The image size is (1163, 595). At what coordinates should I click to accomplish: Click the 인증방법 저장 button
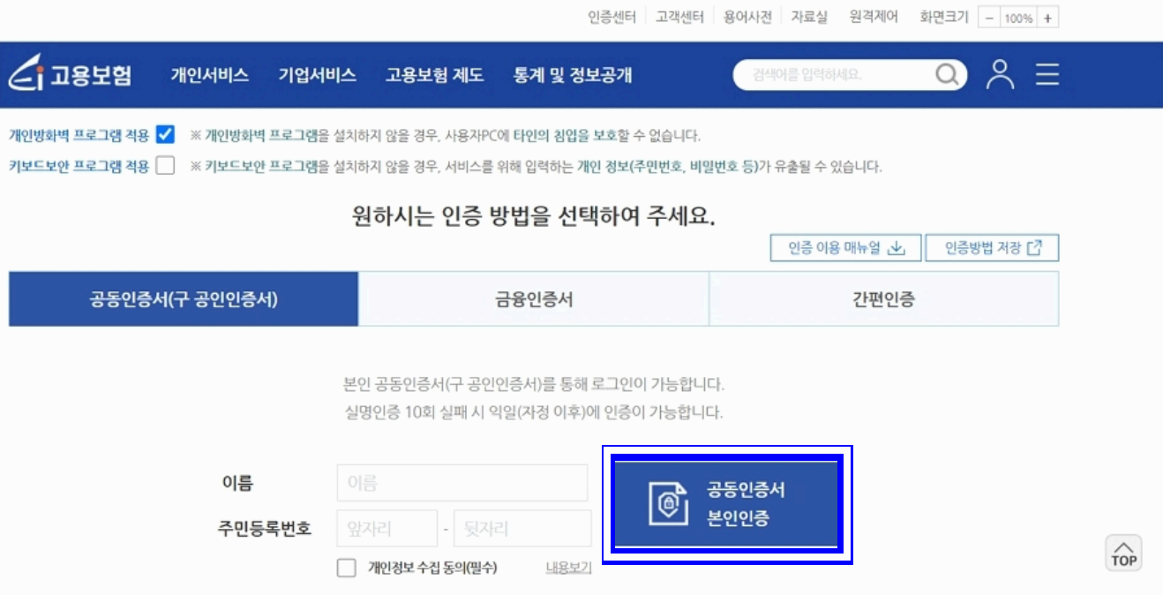[x=994, y=248]
